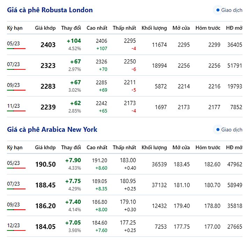Screen dimensions: 251x242
Task: Click Arabica open interest 58949
Action: point(235,185)
